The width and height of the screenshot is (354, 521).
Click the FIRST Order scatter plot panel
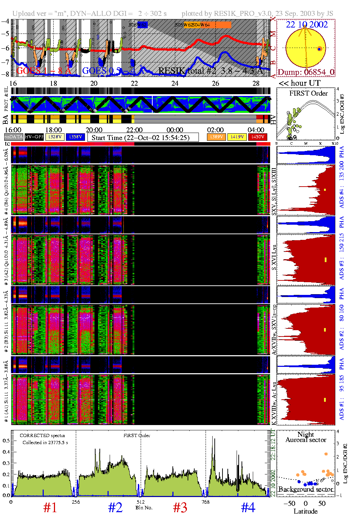click(305, 115)
